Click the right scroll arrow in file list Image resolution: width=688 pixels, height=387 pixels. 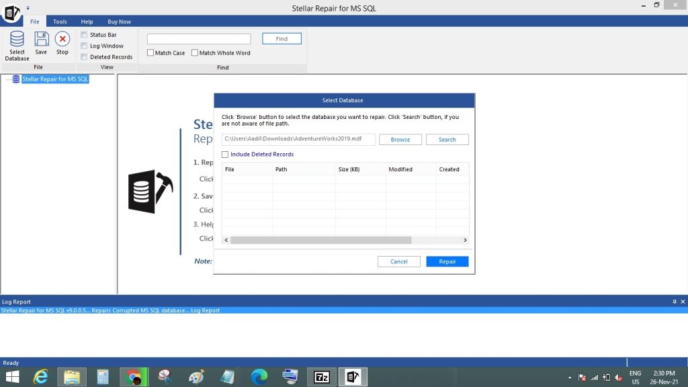[x=465, y=240]
